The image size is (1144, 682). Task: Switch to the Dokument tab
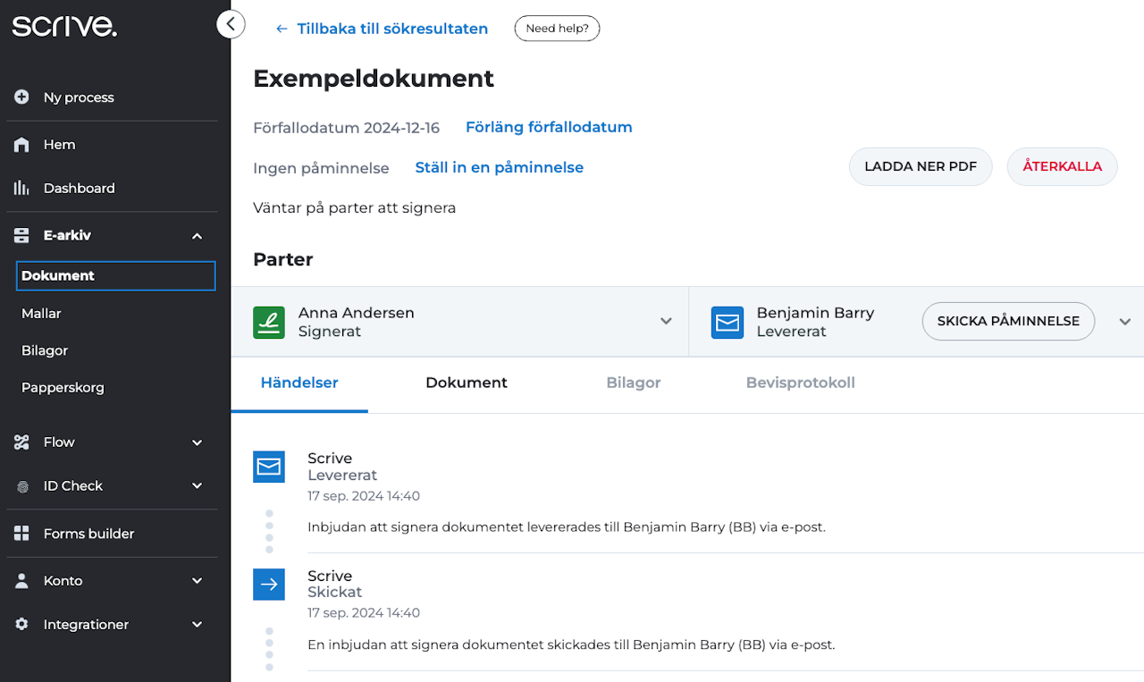(467, 383)
